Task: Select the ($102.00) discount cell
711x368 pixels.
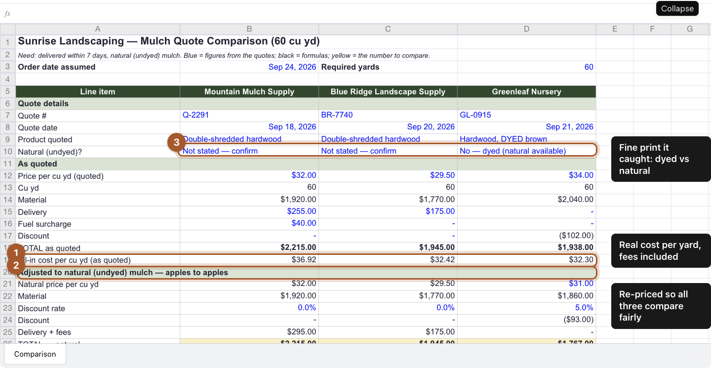Action: point(527,236)
